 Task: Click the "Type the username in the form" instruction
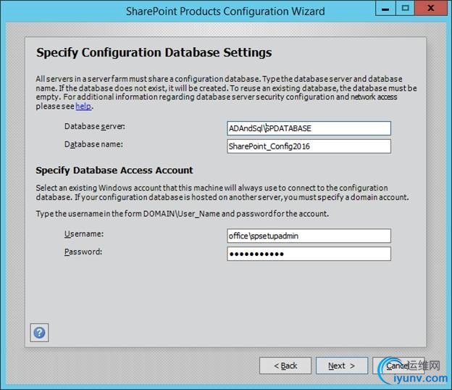[x=183, y=214]
